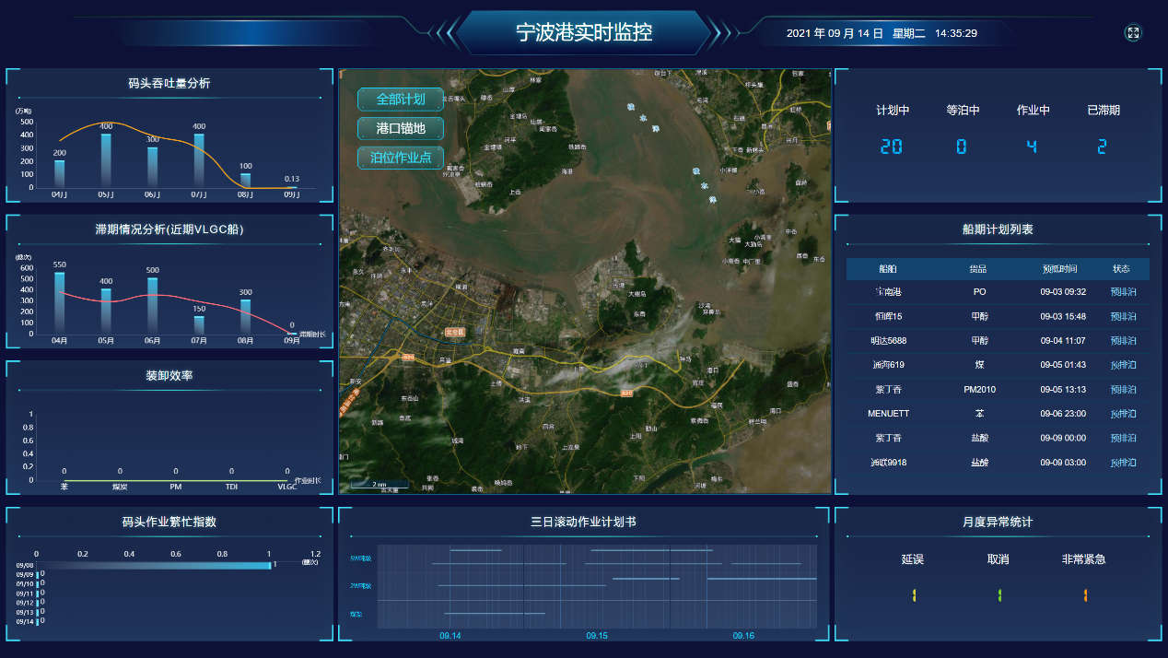Click the topmost ship marker on the map
Screen dimensions: 1168x658
pos(631,109)
